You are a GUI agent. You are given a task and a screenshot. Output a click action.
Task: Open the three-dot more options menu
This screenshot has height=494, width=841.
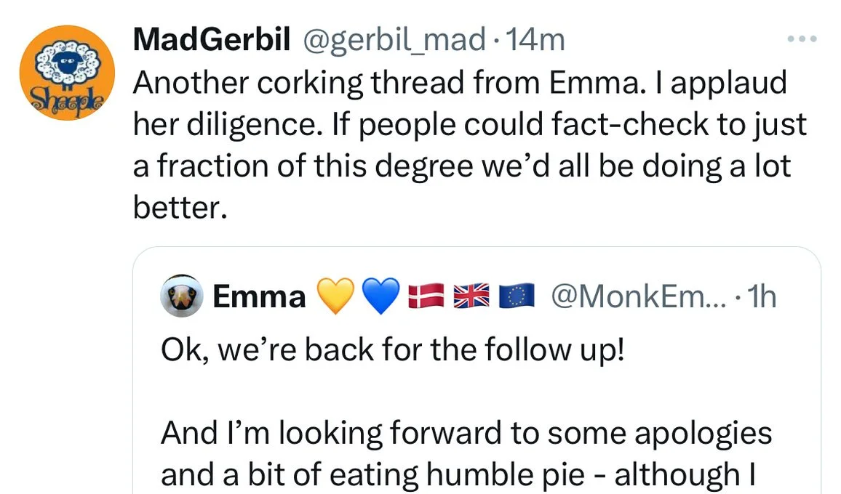(802, 39)
